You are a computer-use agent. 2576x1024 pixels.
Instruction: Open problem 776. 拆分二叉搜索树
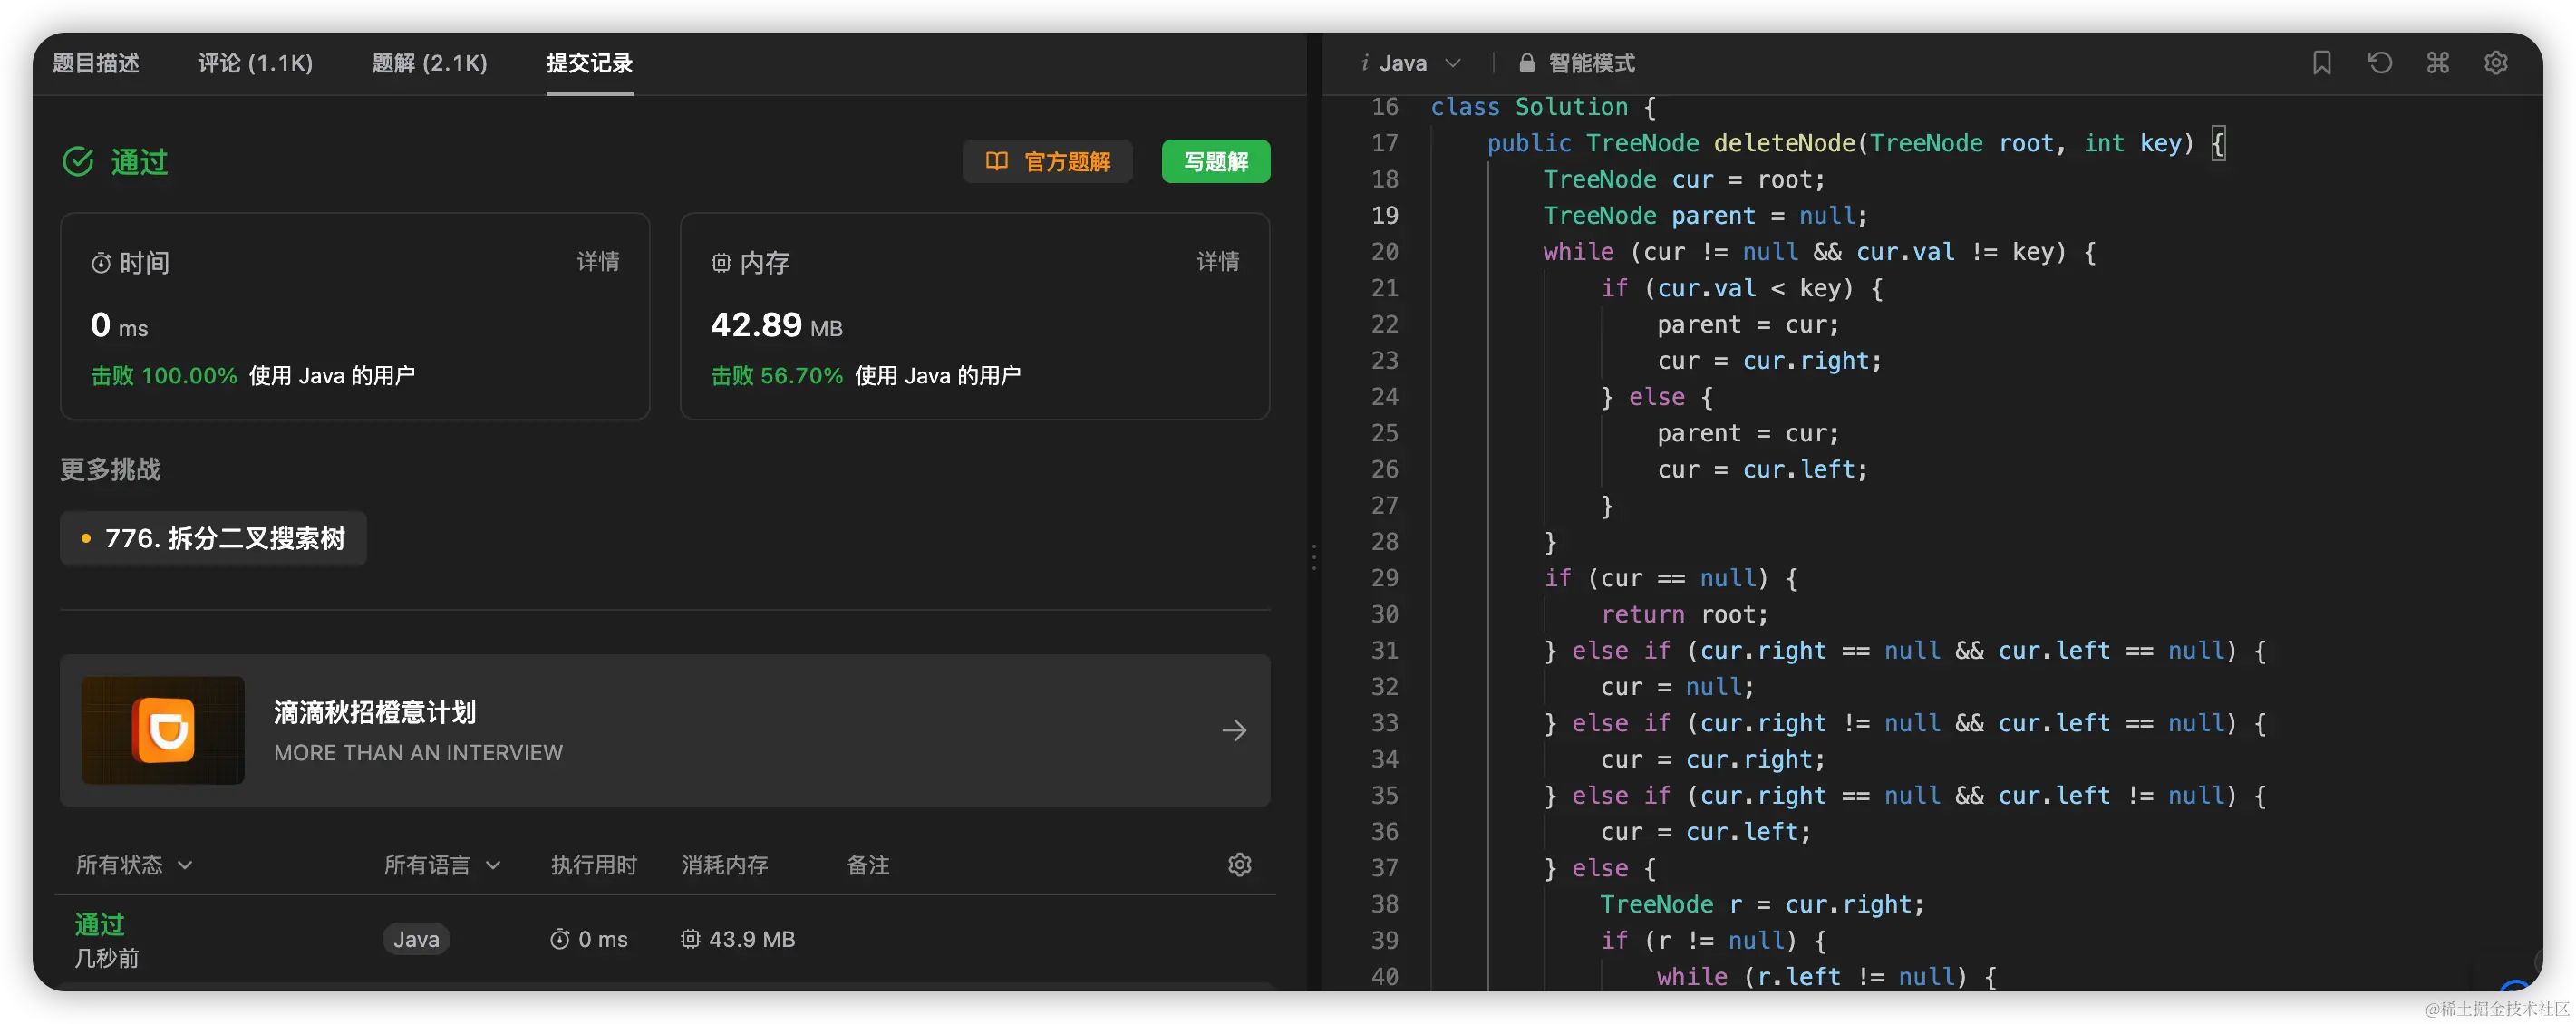(214, 538)
